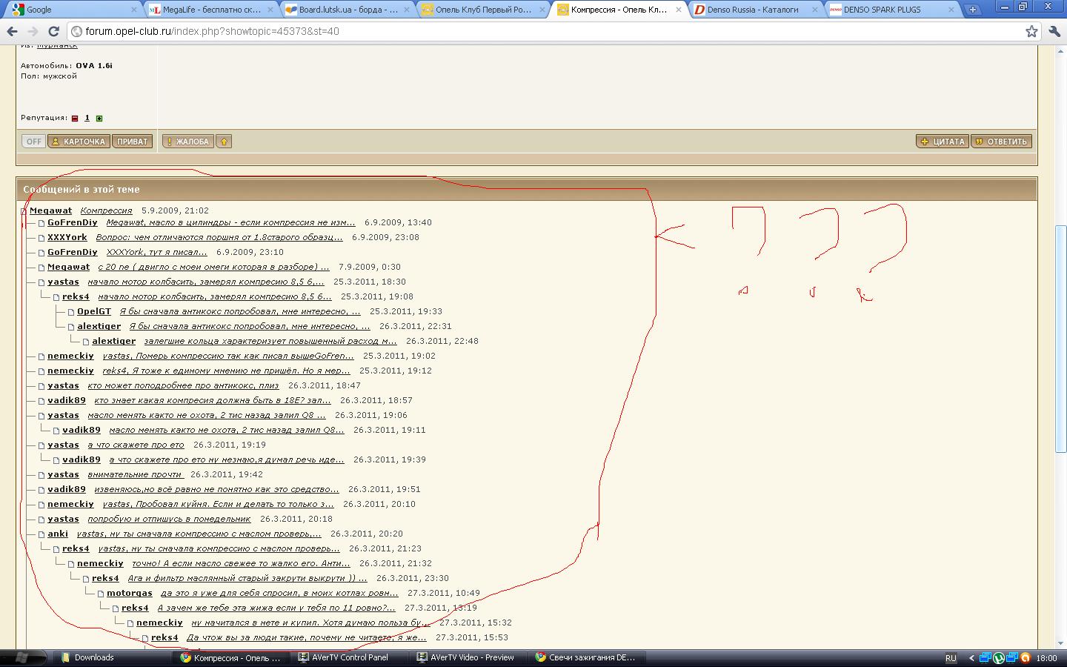This screenshot has height=667, width=1067.
Task: Go forward to the next page
Action: click(33, 31)
